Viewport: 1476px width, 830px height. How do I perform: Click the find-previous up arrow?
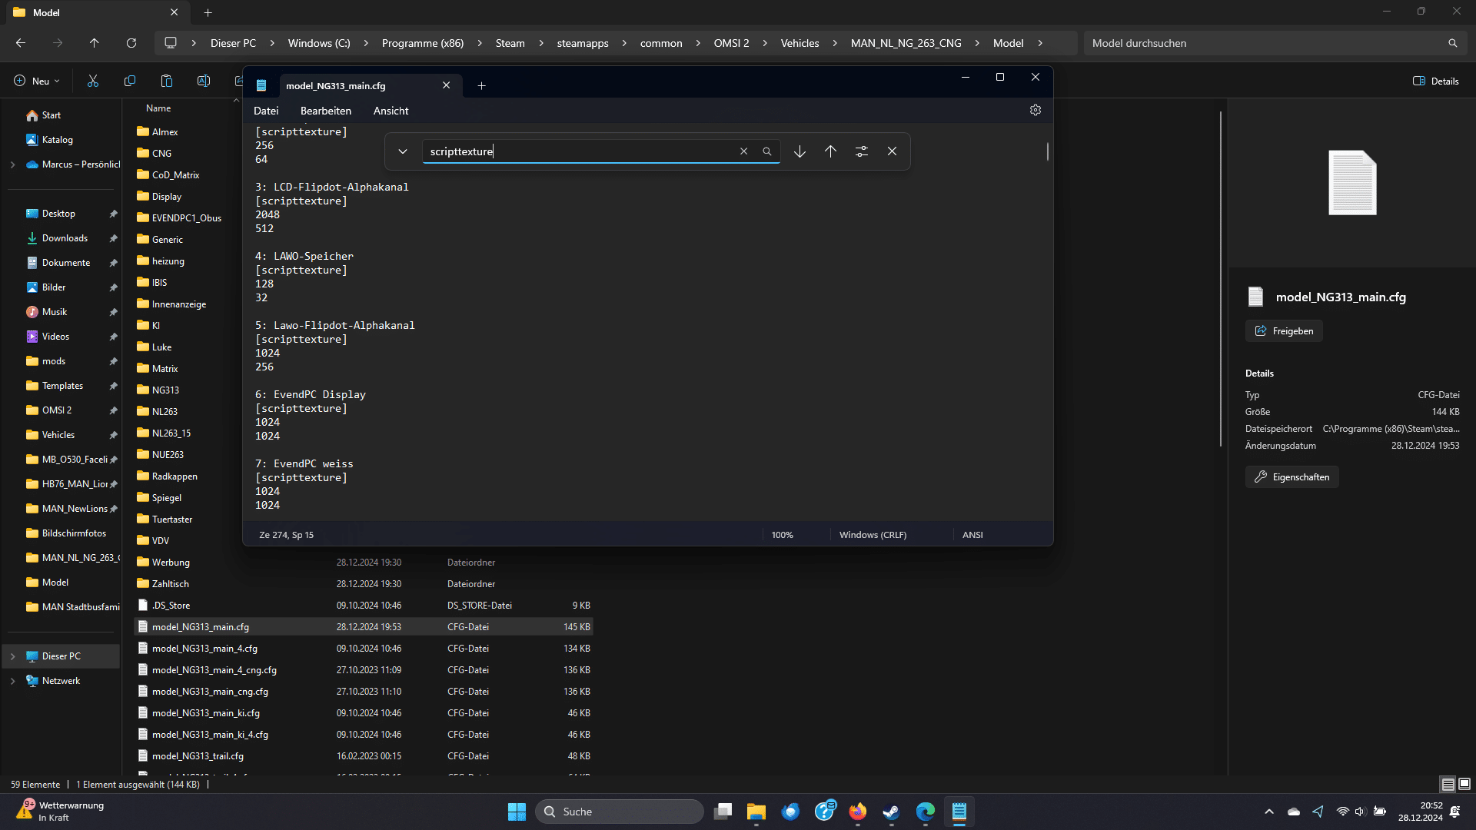(830, 151)
